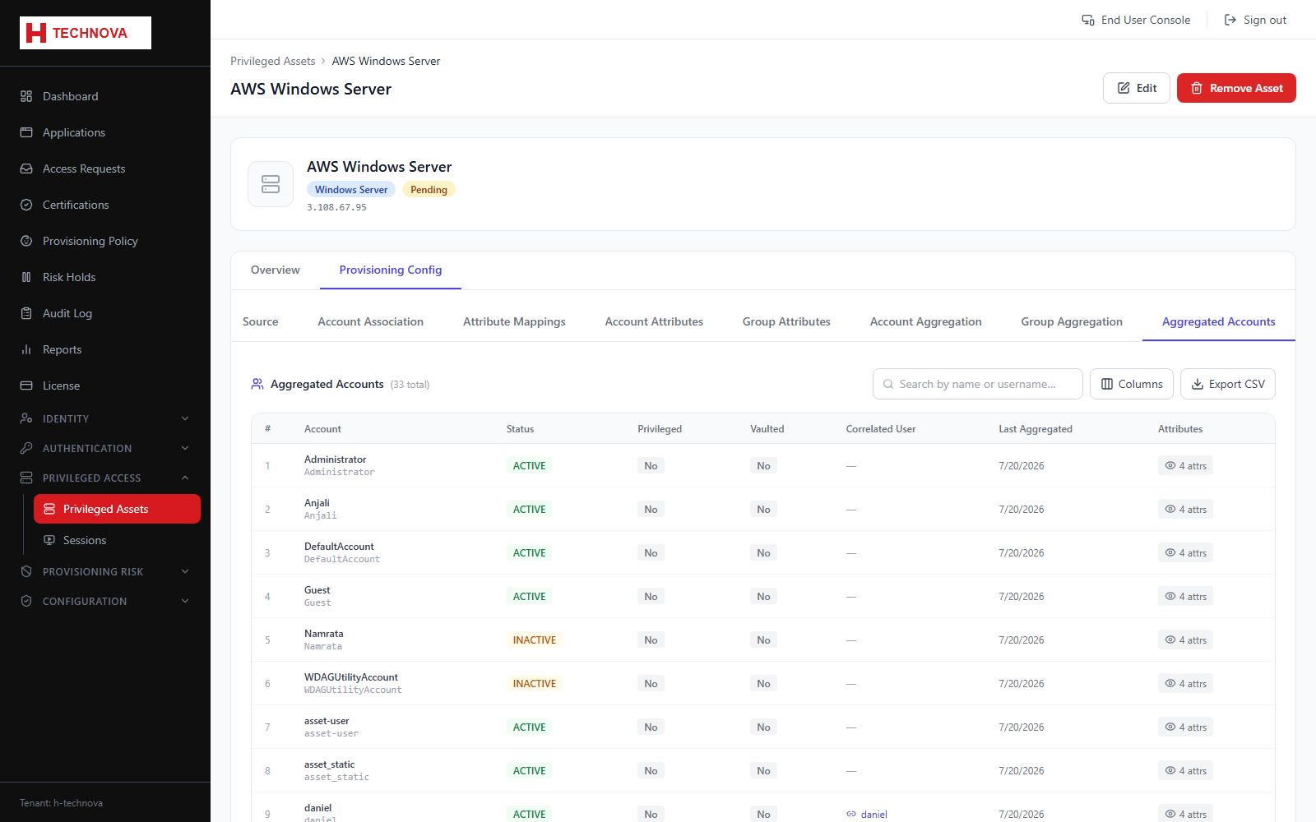
Task: Focus the search by name field
Action: pyautogui.click(x=978, y=384)
